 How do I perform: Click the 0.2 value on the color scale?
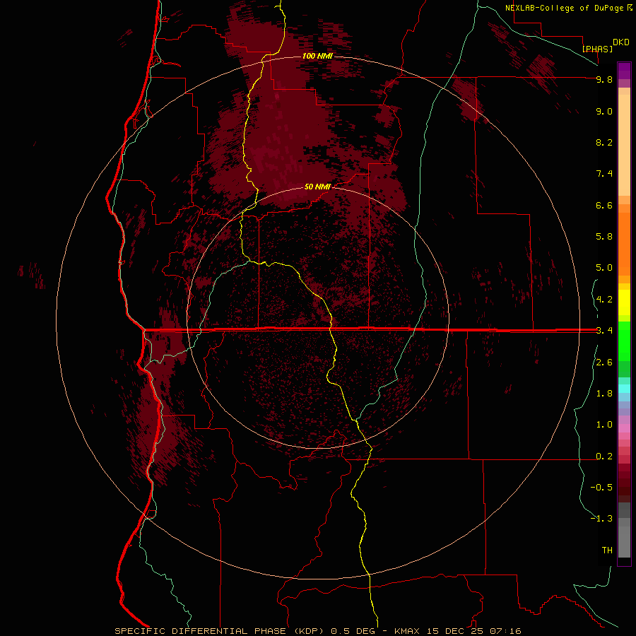click(x=604, y=457)
